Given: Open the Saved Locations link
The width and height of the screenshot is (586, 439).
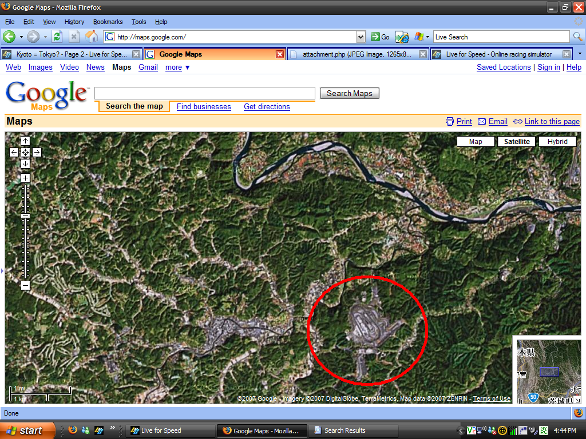Looking at the screenshot, I should click(504, 67).
